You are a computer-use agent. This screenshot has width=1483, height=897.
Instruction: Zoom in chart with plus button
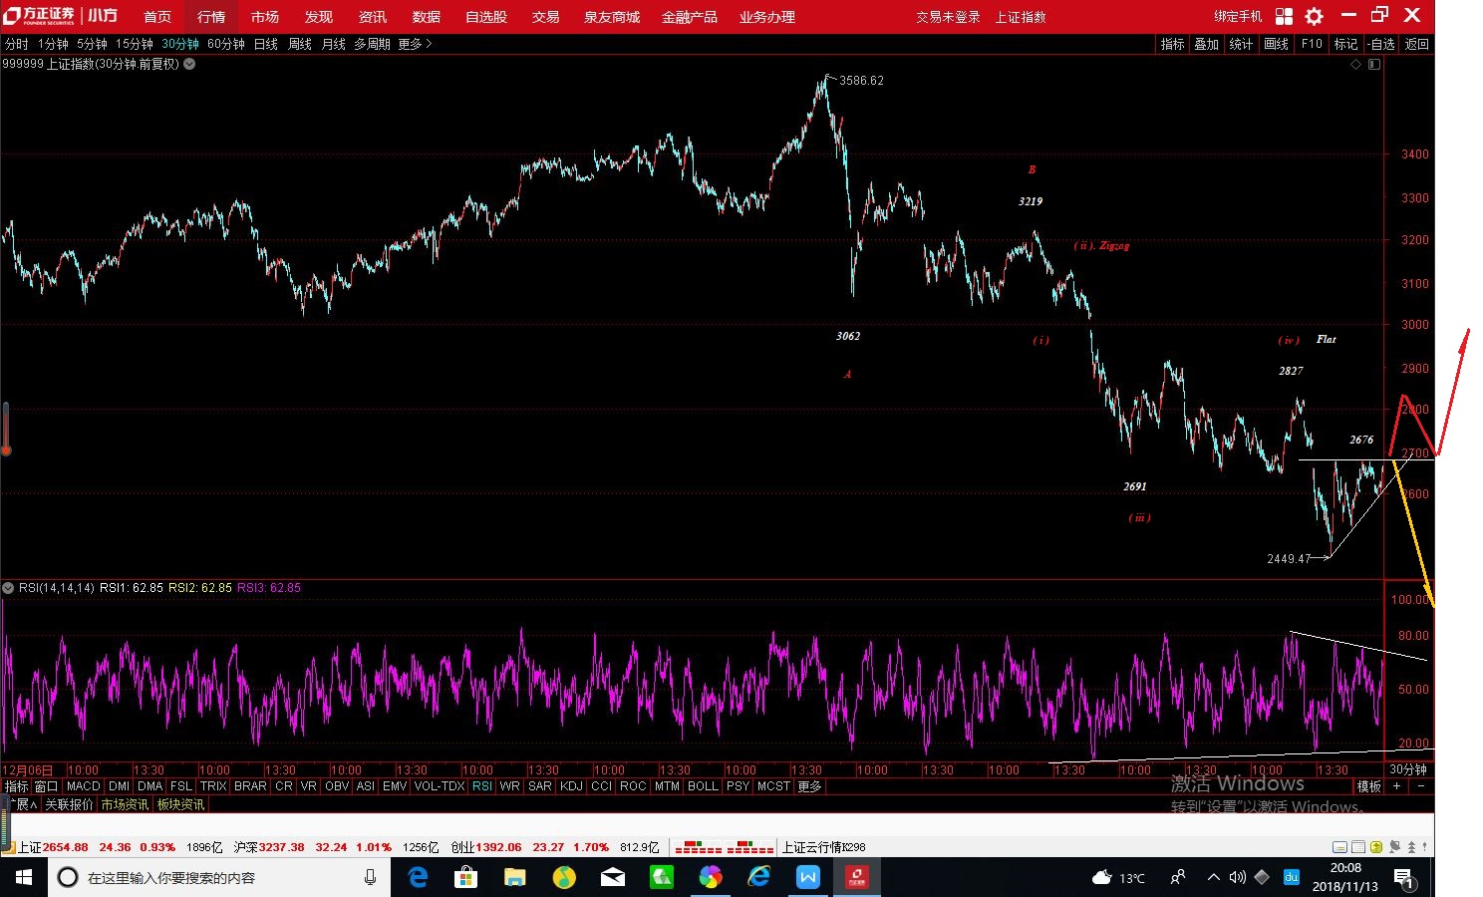1397,786
